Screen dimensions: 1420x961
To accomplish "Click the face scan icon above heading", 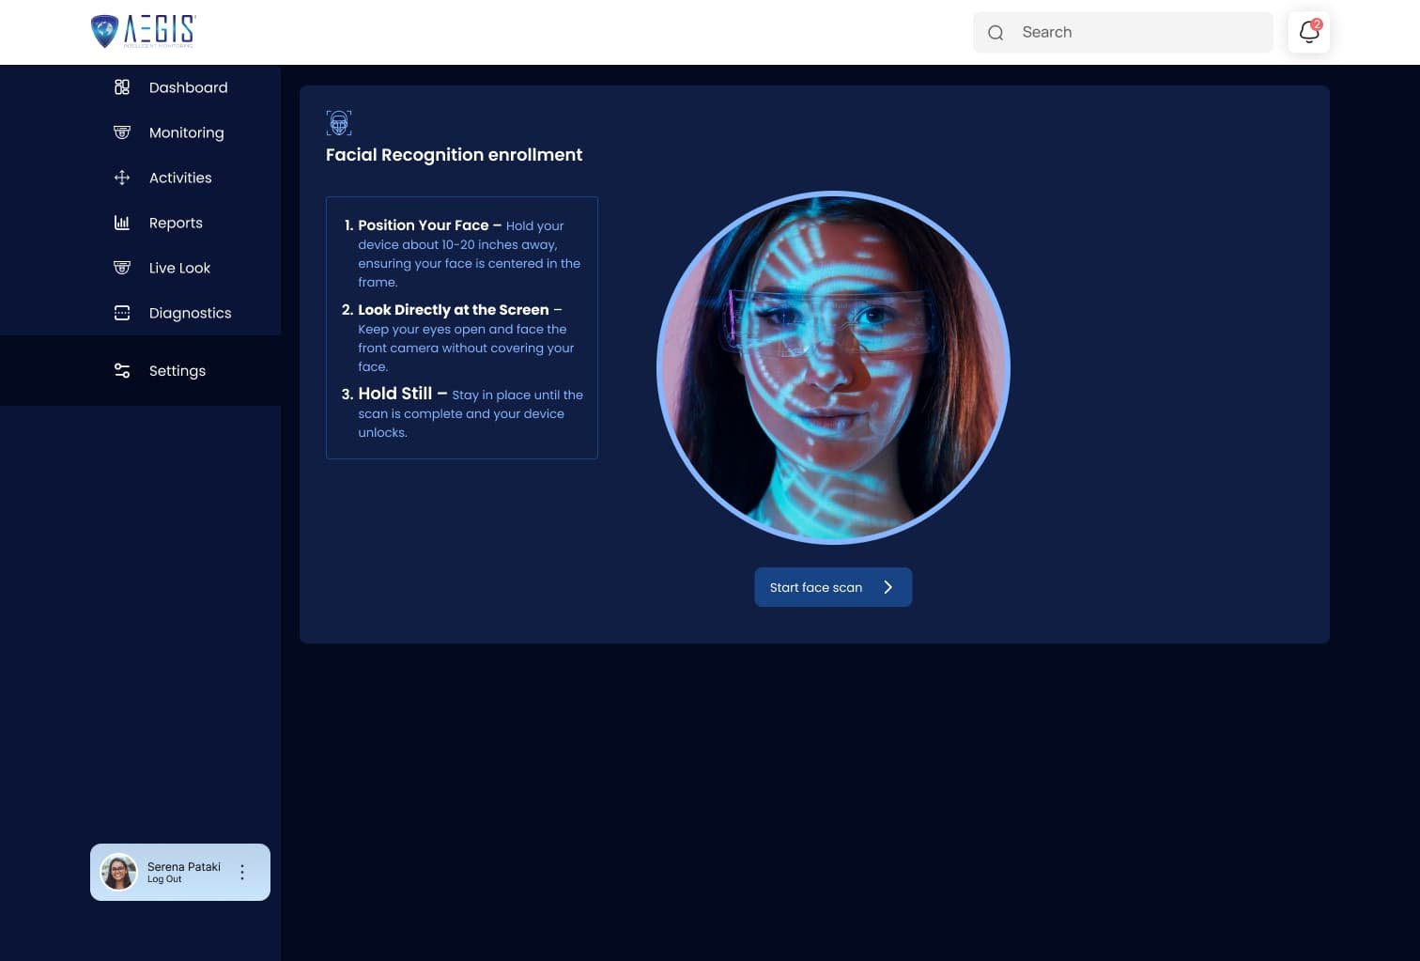I will coord(339,123).
